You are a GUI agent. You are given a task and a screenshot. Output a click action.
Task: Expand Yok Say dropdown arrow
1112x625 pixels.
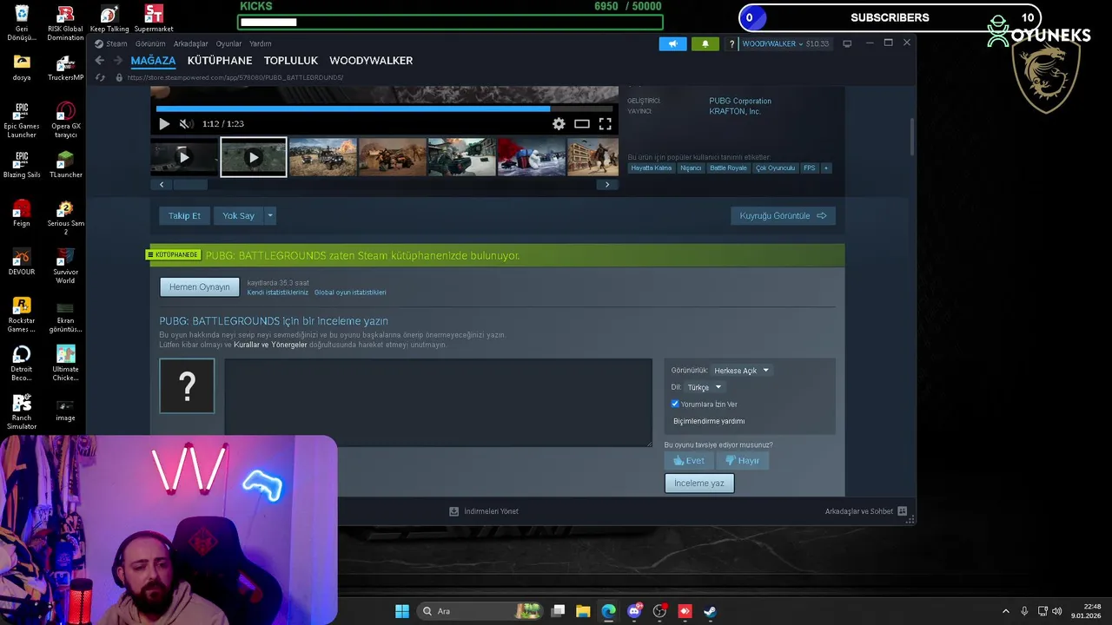coord(270,215)
